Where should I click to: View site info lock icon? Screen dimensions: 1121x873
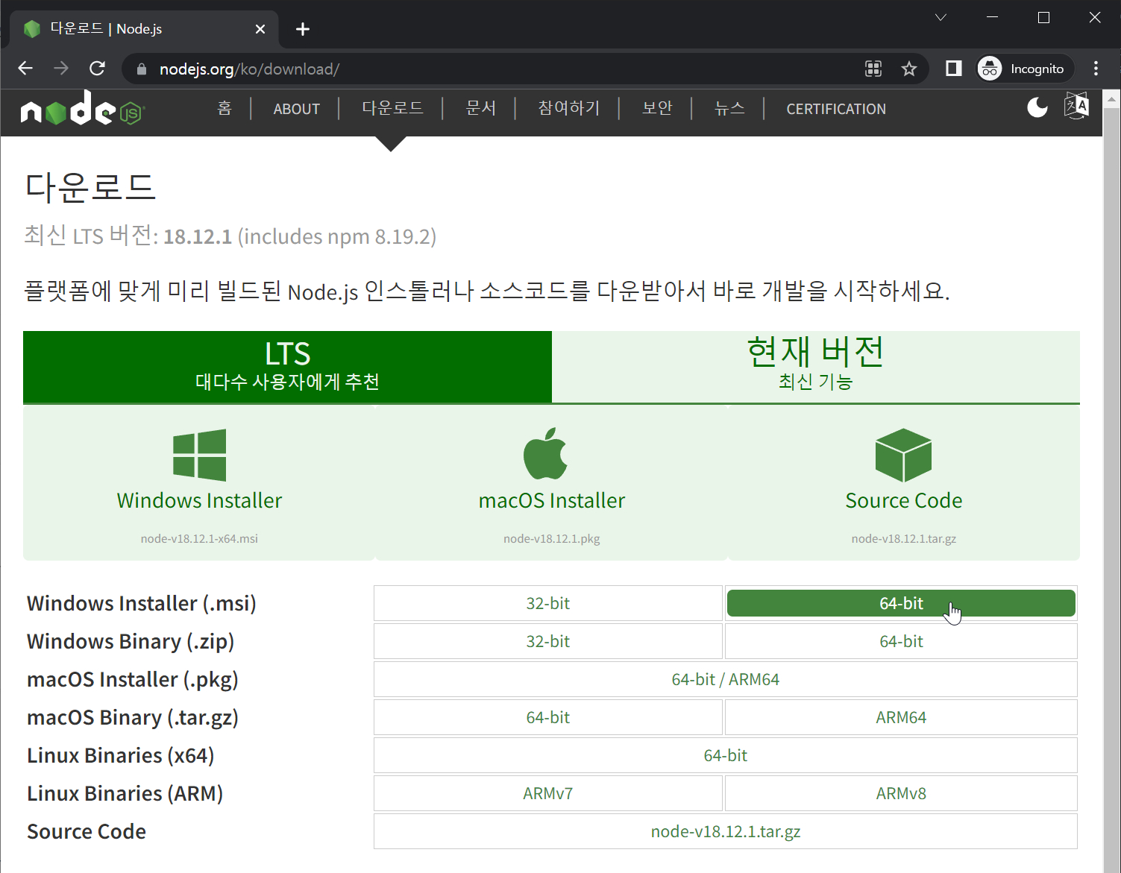pyautogui.click(x=142, y=69)
